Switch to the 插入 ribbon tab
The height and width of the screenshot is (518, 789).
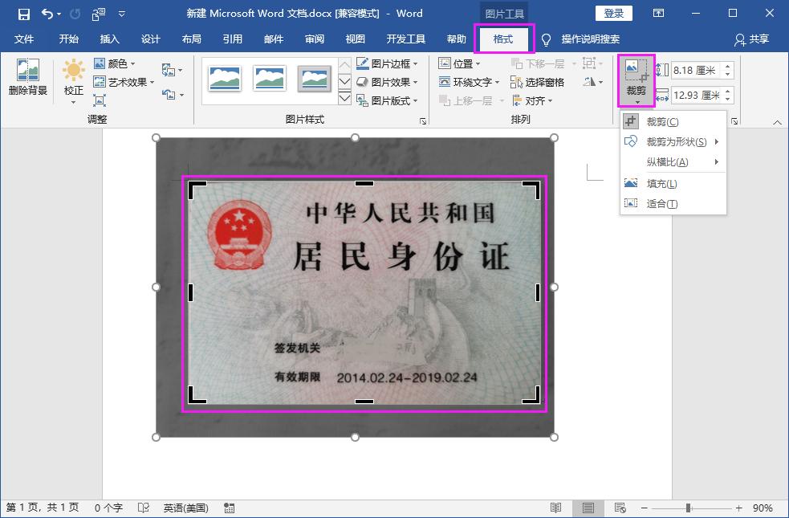pos(110,39)
